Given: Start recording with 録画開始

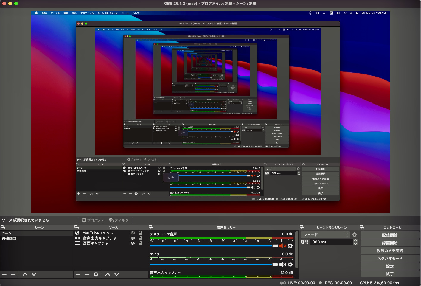Looking at the screenshot, I should point(390,243).
